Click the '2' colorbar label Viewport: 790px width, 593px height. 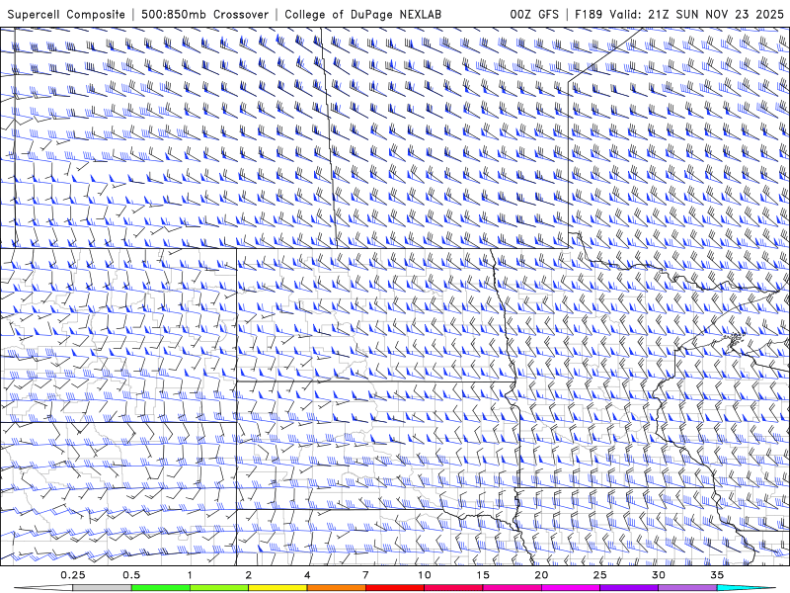(x=249, y=575)
